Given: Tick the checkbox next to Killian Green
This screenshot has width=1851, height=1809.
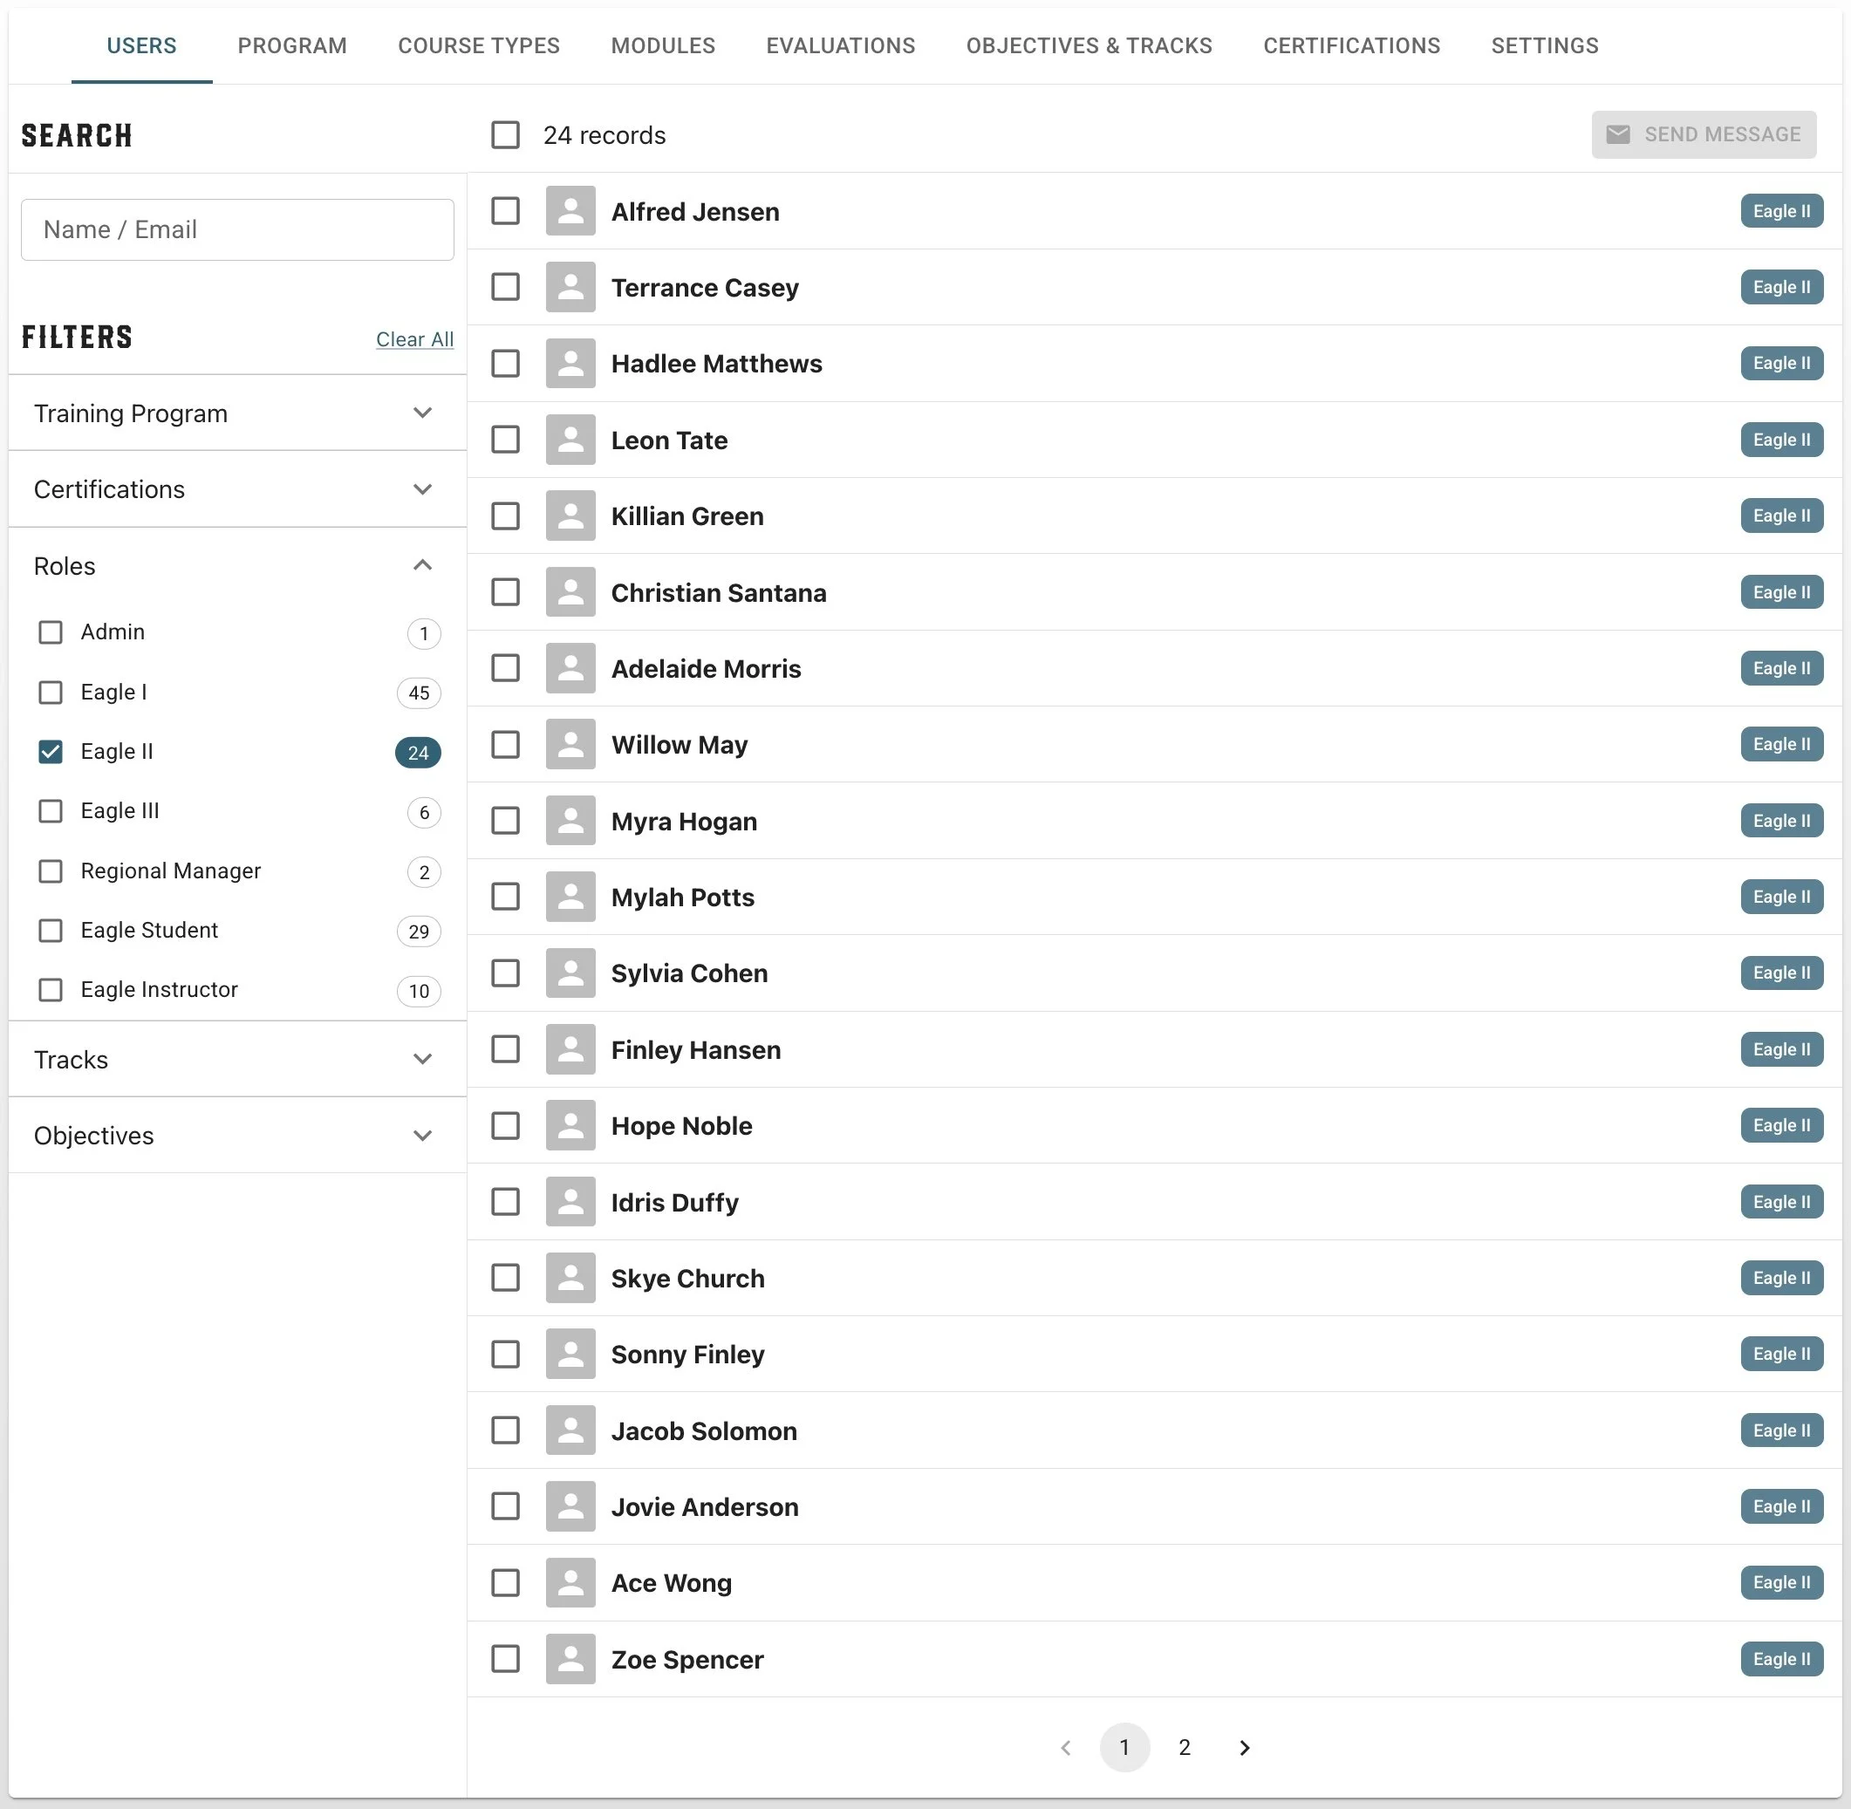Looking at the screenshot, I should (506, 515).
